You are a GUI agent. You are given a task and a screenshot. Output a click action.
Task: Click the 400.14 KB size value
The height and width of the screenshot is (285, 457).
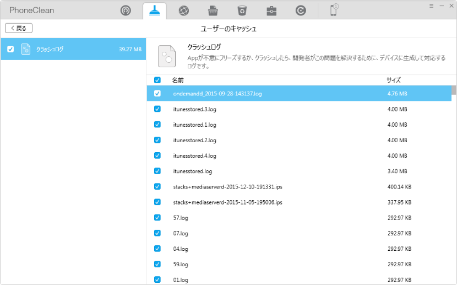[x=399, y=187]
